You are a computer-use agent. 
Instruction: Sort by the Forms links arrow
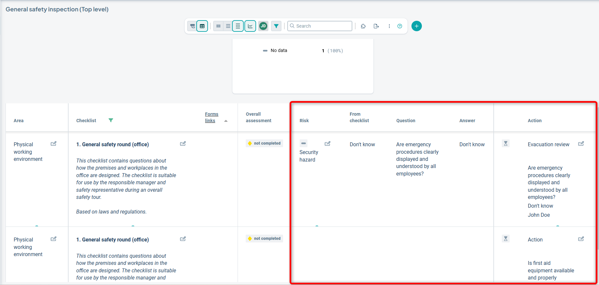point(226,121)
